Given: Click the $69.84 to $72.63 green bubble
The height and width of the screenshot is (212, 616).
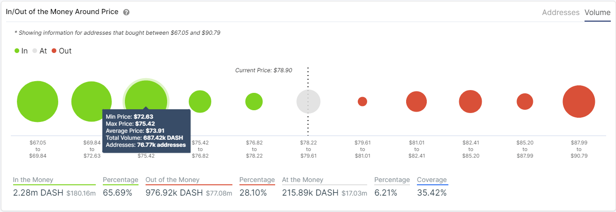Looking at the screenshot, I should point(92,102).
